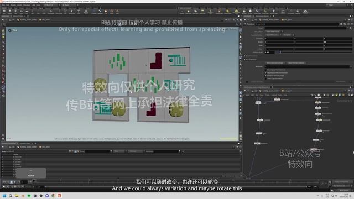The height and width of the screenshot is (199, 354).
Task: Click the transform Group input field
Action: click(x=305, y=28)
